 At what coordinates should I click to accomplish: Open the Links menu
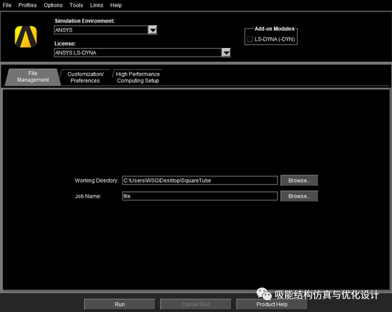(96, 5)
